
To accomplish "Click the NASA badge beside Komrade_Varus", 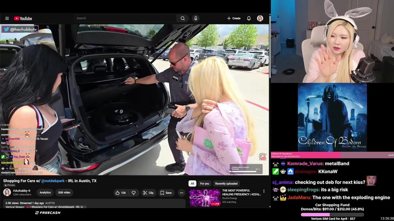I will (283, 164).
